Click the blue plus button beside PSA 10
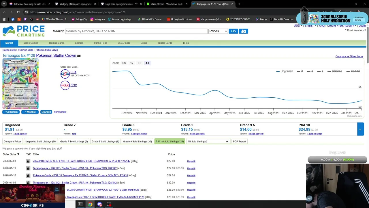This screenshot has width=369, height=208. [360, 130]
